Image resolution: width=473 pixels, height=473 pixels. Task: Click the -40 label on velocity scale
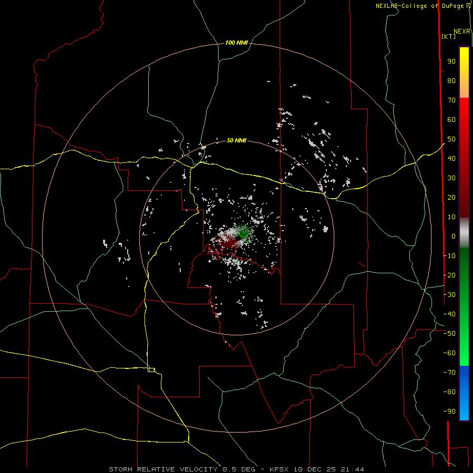449,314
